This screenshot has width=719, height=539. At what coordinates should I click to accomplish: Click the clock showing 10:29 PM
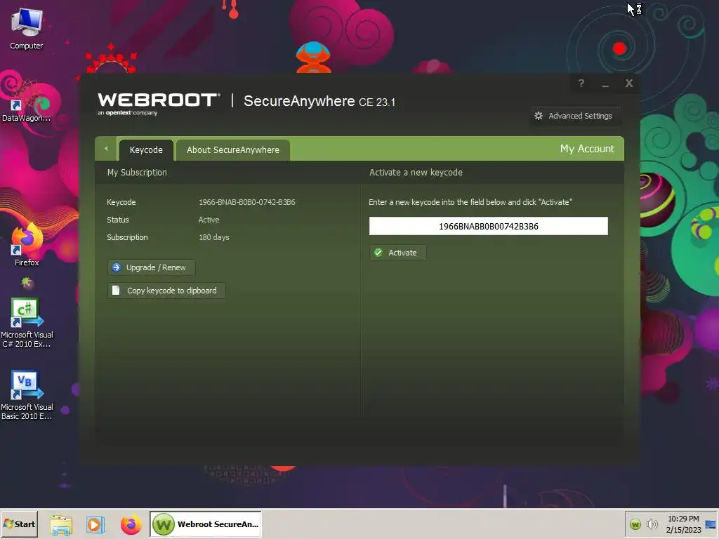point(683,524)
